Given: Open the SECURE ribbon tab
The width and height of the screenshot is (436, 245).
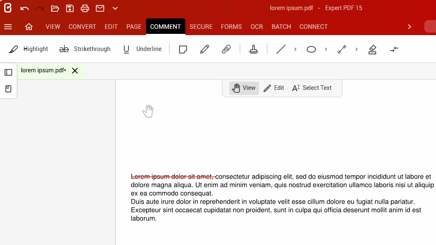Looking at the screenshot, I should 201,27.
